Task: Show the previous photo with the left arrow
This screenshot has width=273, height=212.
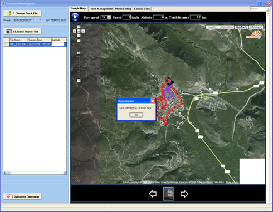Action: pyautogui.click(x=153, y=194)
